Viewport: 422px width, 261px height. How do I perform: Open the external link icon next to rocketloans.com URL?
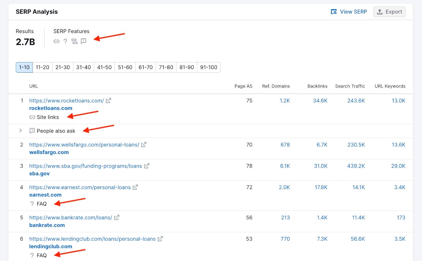pos(108,100)
